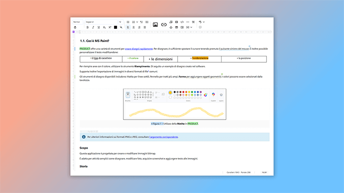Insert a numbered list
The height and width of the screenshot is (193, 344).
coord(133,22)
